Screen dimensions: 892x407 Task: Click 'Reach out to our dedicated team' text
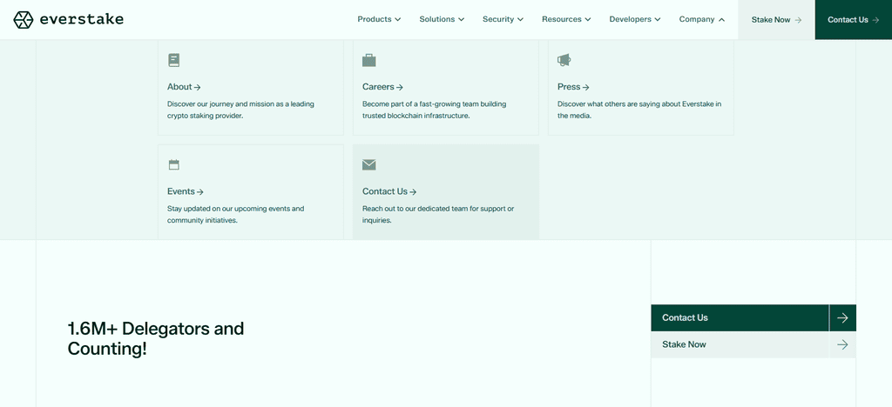[438, 215]
